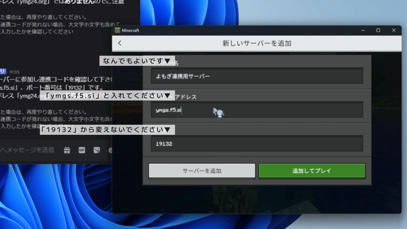407x229 pixels.
Task: Close the Minecraft window
Action: point(394,30)
